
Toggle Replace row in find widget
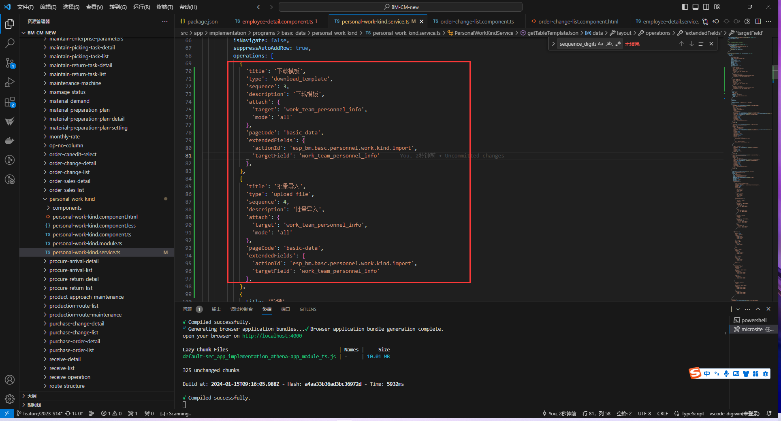pyautogui.click(x=553, y=44)
